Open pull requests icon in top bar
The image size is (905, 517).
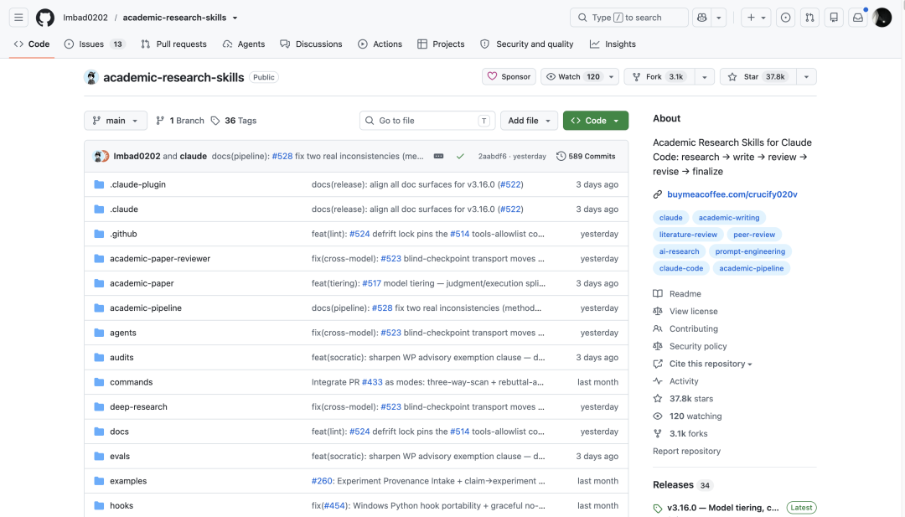point(809,18)
